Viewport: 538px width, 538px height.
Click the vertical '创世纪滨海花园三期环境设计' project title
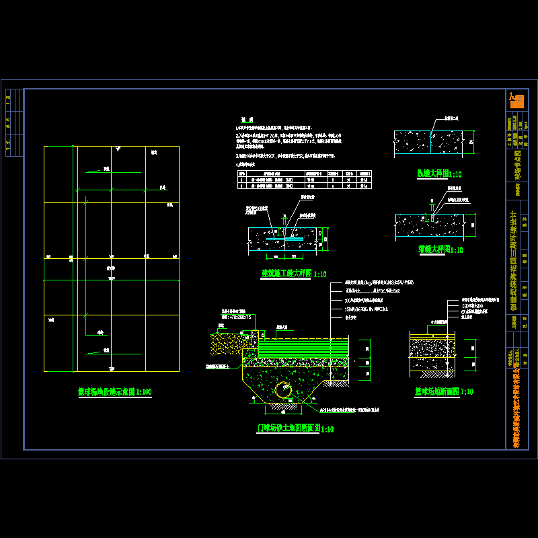(x=514, y=262)
